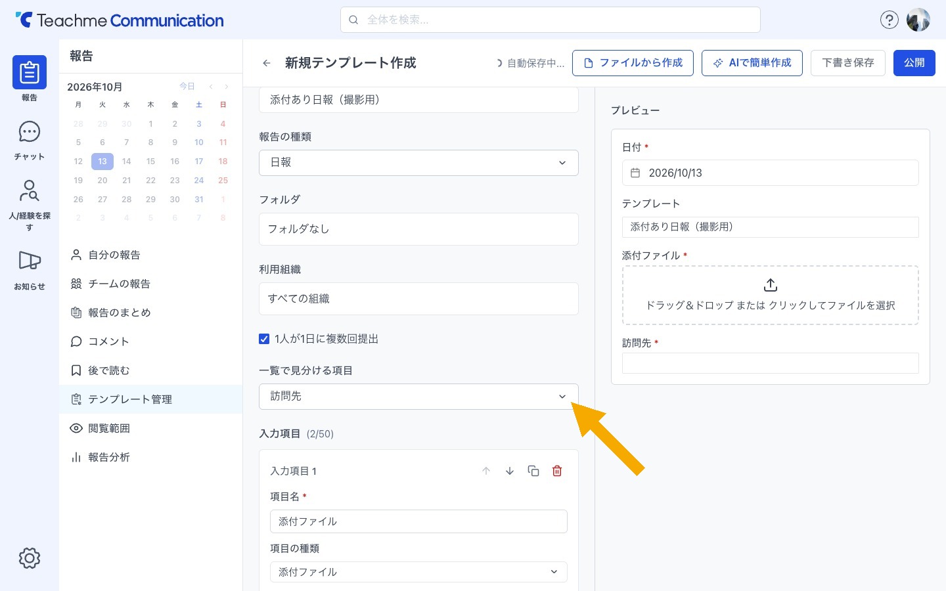The height and width of the screenshot is (591, 946).
Task: Duplicate 入力項目 1 with the copy icon
Action: (533, 471)
